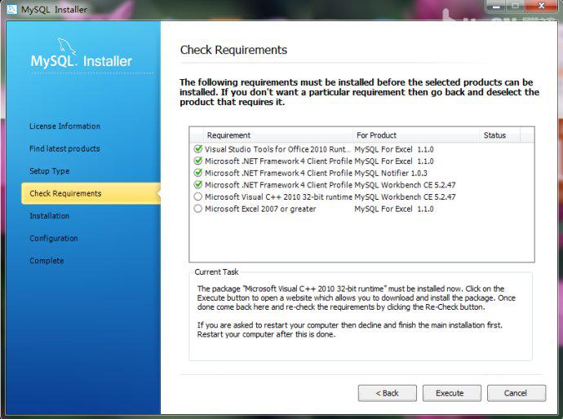Click the For Product column header
This screenshot has width=563, height=419.
(x=416, y=135)
